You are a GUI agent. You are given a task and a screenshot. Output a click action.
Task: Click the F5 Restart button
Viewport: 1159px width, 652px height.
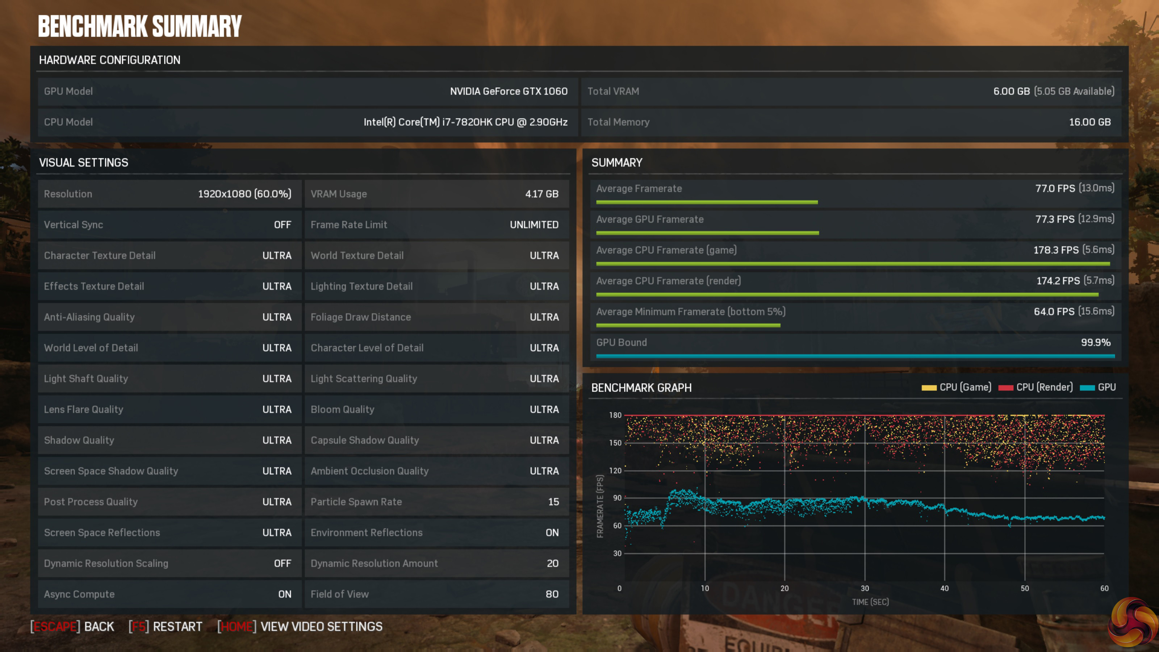165,626
